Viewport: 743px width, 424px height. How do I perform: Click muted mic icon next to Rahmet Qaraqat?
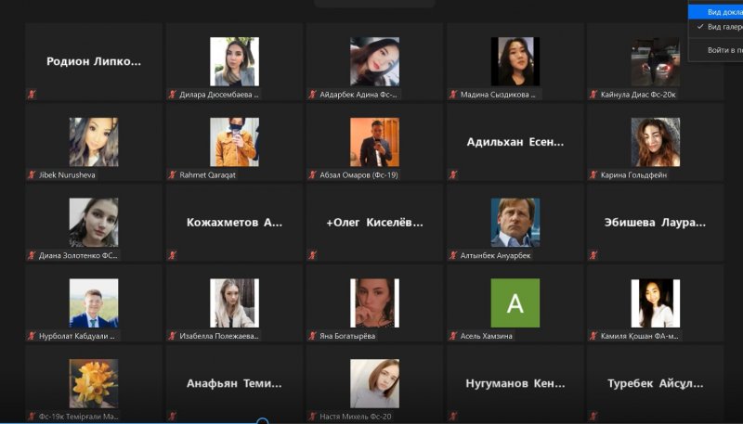coord(173,174)
